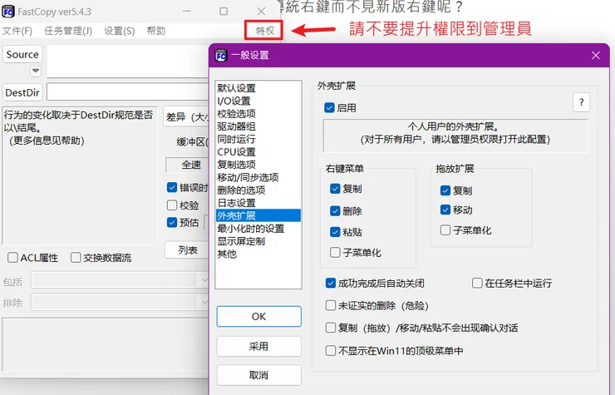Viewport: 615px width, 395px height.
Task: Open the 包括 filter combo box
Action: [x=120, y=281]
